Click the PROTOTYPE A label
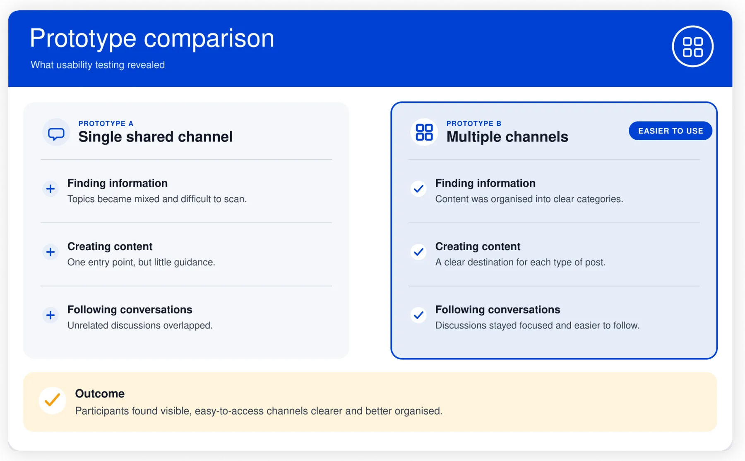The height and width of the screenshot is (461, 745). (106, 123)
